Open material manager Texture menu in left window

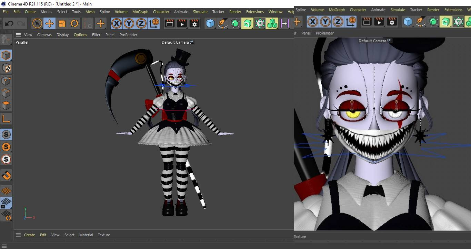tap(104, 235)
